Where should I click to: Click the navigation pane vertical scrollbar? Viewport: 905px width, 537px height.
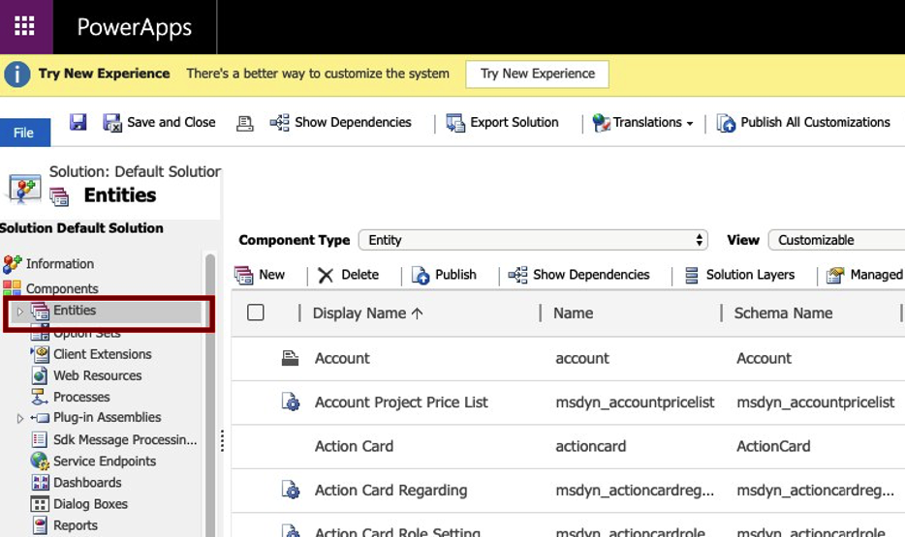(x=209, y=396)
